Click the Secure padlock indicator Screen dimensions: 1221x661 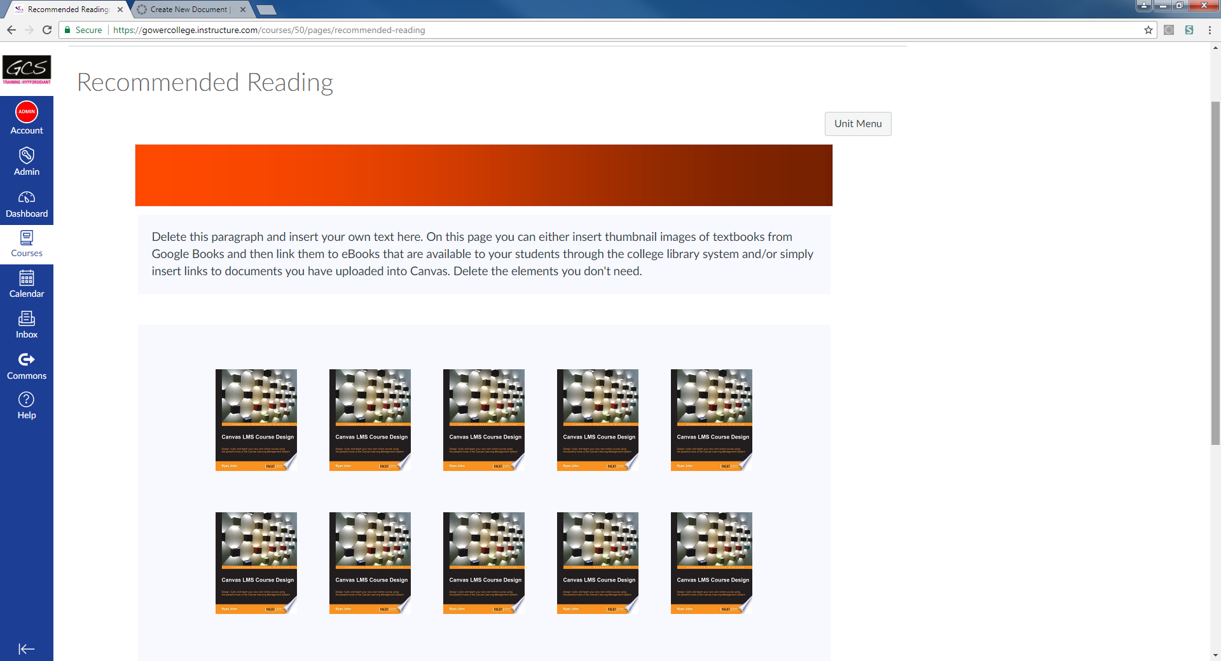(x=82, y=30)
